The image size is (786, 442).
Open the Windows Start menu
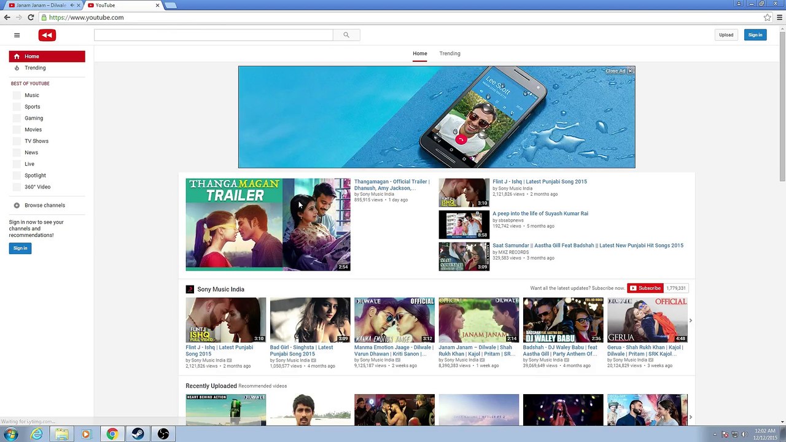(x=11, y=434)
